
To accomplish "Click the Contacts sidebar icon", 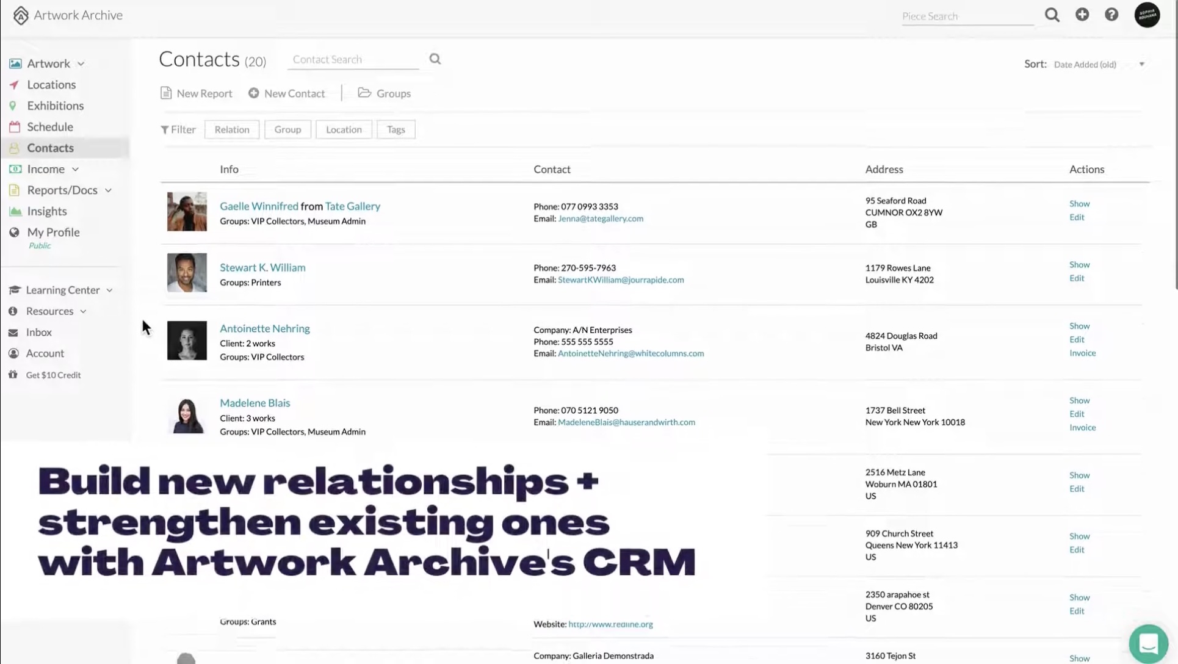I will click(x=14, y=148).
